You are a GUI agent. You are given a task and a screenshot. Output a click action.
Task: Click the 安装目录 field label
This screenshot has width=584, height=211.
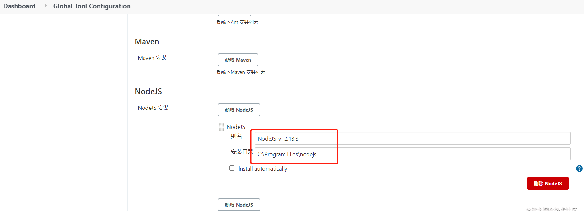click(242, 152)
